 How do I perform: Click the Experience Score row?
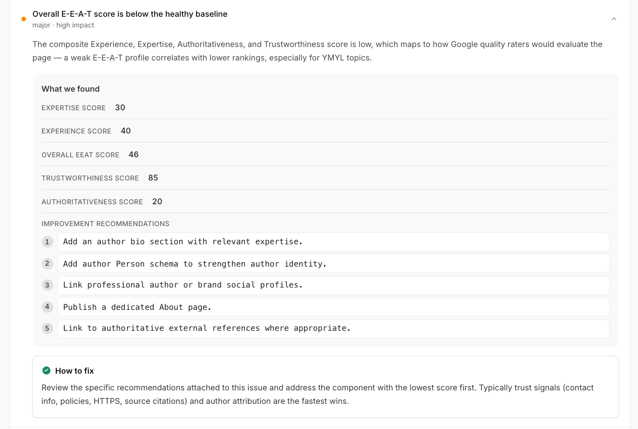(326, 131)
